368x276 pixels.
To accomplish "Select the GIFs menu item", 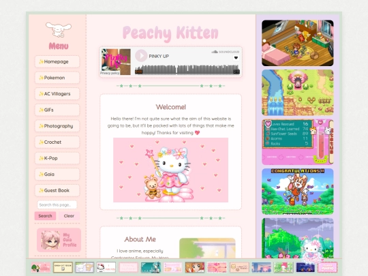I will pyautogui.click(x=57, y=110).
